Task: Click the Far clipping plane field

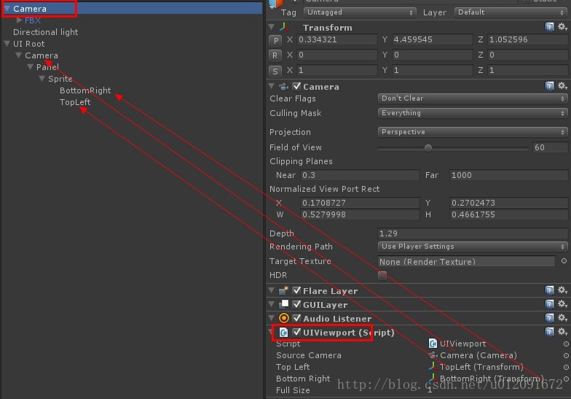Action: click(508, 175)
